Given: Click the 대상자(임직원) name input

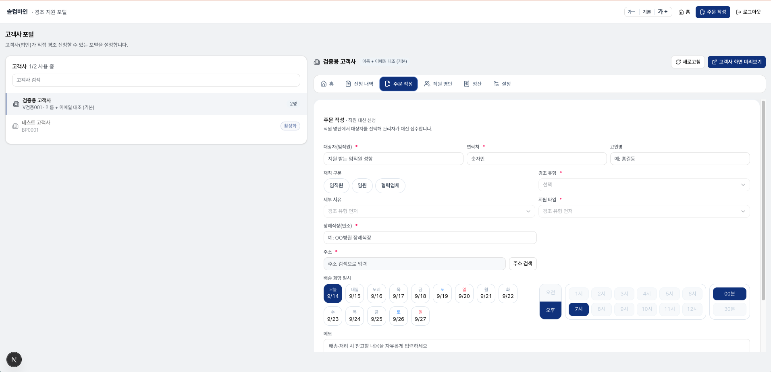Looking at the screenshot, I should (393, 159).
